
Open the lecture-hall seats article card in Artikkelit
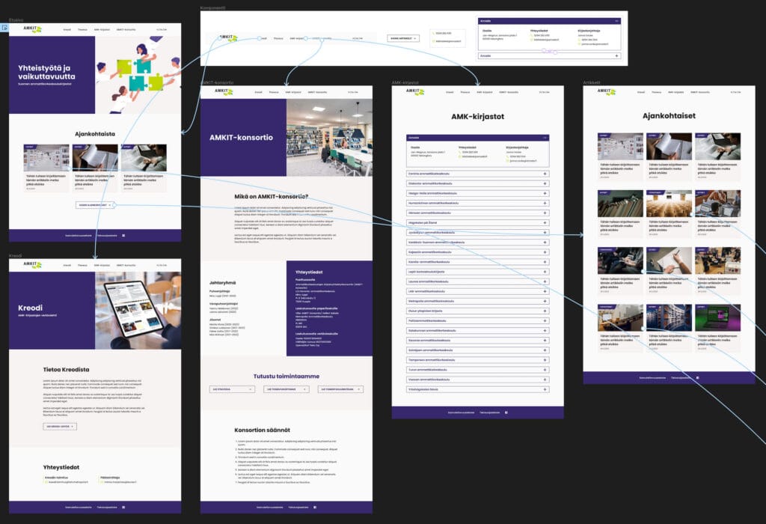(669, 213)
